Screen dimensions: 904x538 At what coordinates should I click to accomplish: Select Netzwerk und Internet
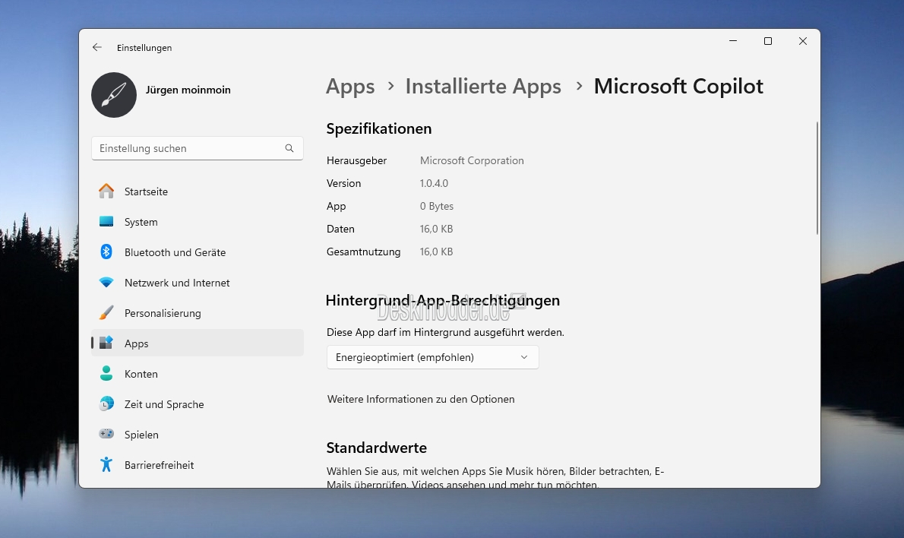pyautogui.click(x=198, y=283)
